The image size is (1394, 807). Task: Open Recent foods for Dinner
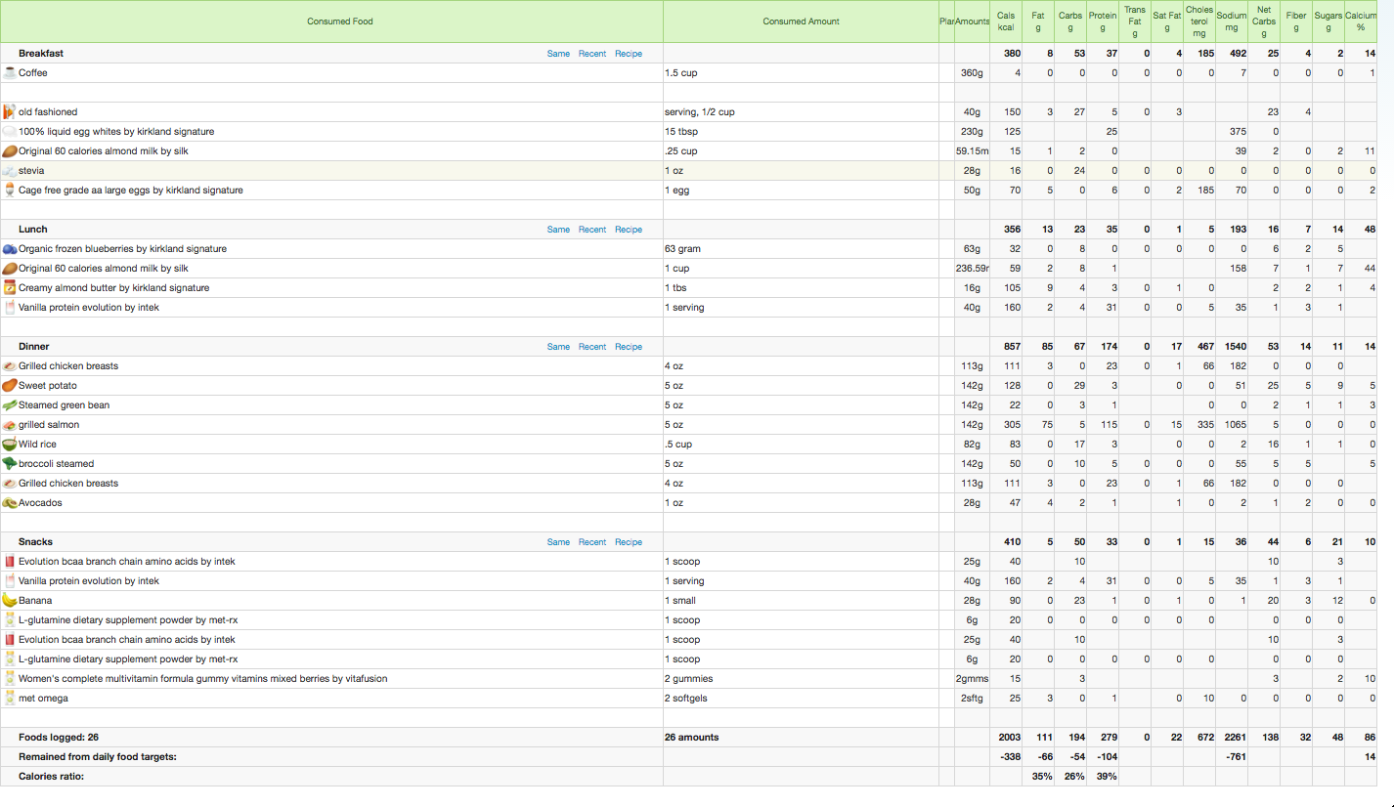[592, 347]
